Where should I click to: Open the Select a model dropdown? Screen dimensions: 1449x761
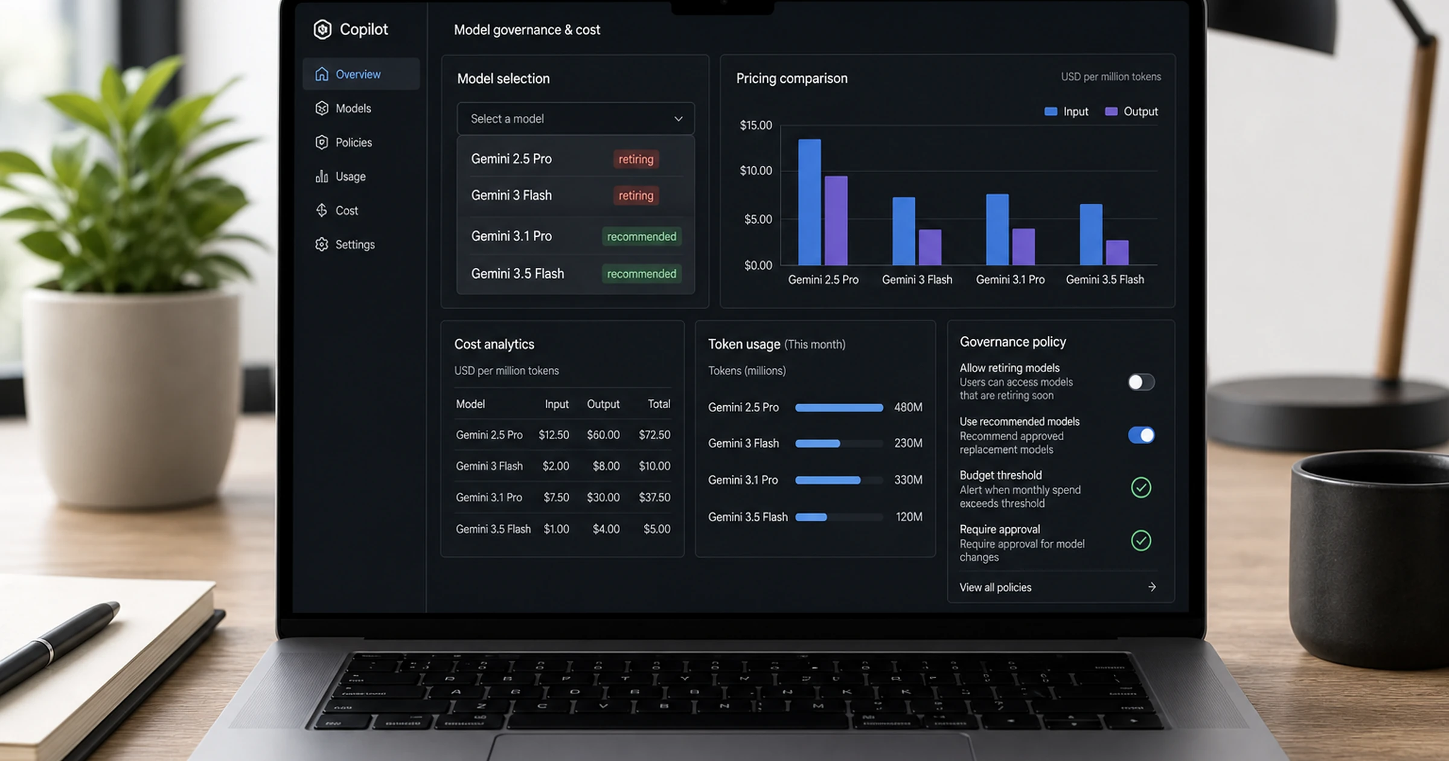coord(575,118)
